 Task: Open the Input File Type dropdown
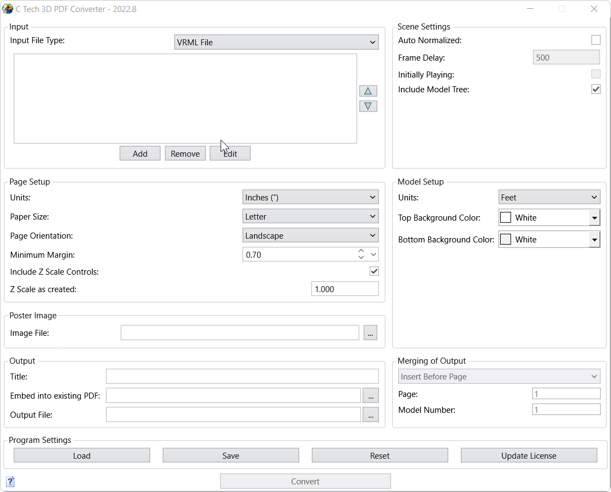point(276,42)
